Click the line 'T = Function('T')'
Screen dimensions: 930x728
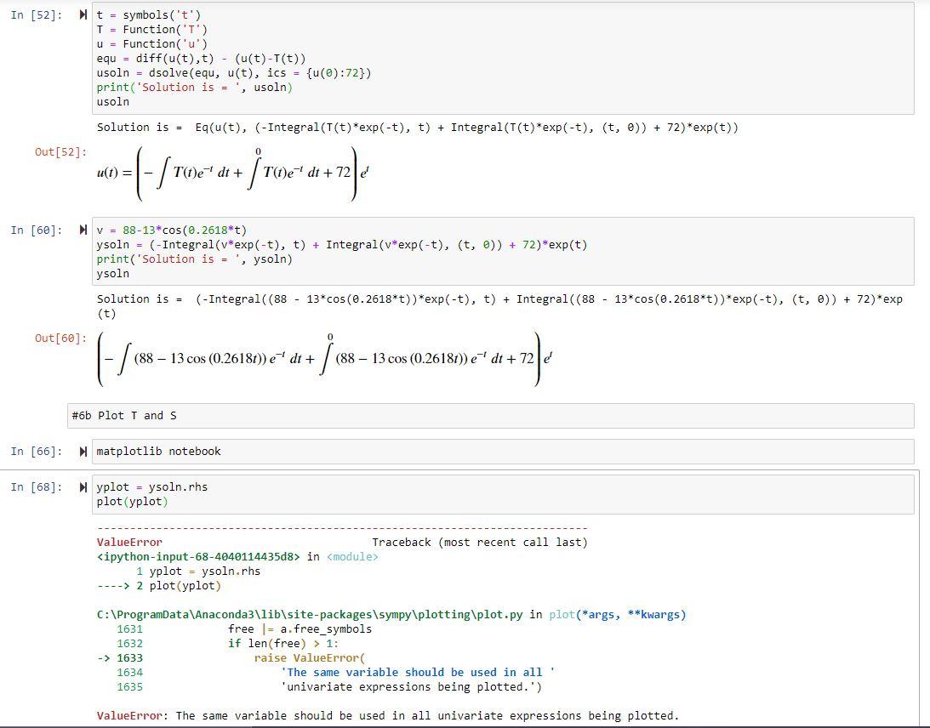coord(151,30)
